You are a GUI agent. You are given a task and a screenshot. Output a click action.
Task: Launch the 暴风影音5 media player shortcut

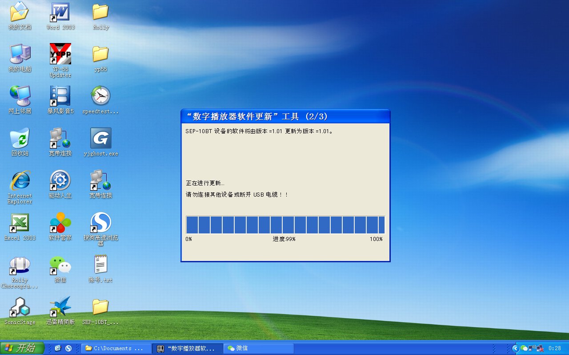point(60,100)
